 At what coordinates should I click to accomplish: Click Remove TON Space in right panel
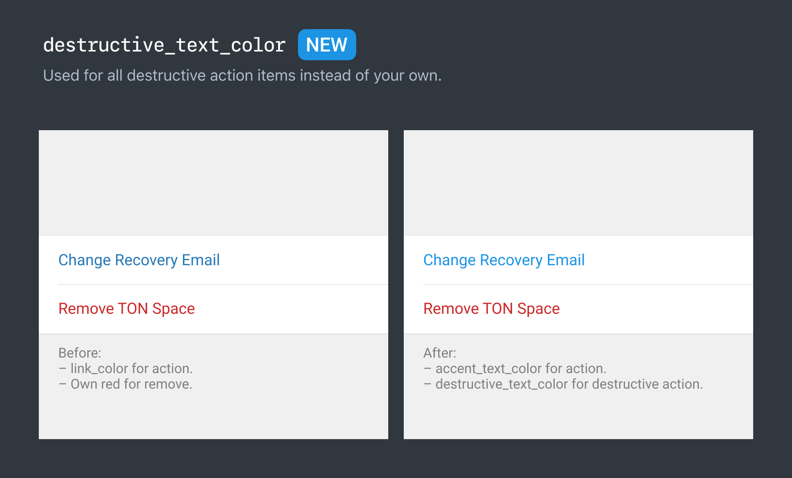point(491,308)
